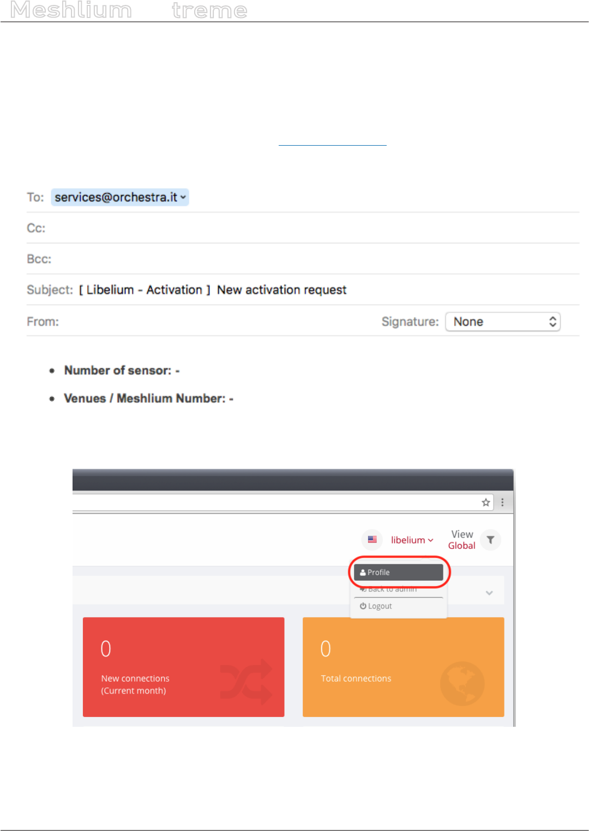589x831 pixels.
Task: Expand the panel chevron below the filter
Action: click(489, 593)
